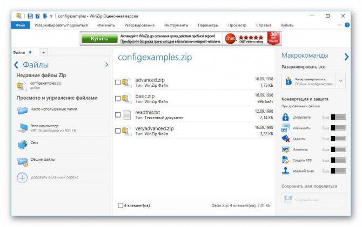The width and height of the screenshot is (362, 227).
Task: Select the readthis.txt file name
Action: pos(148,112)
